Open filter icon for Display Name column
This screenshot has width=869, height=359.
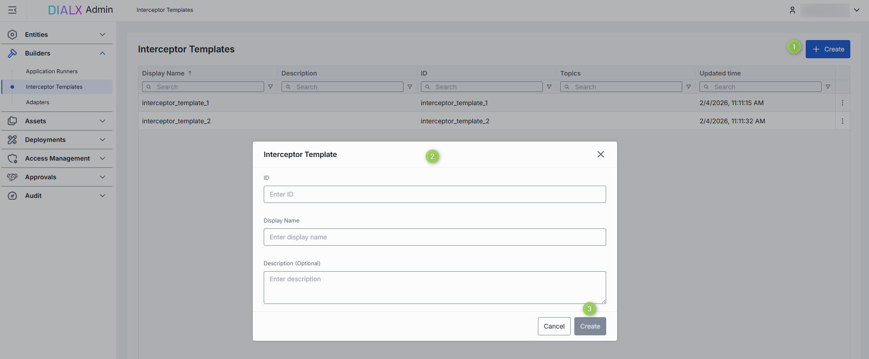pos(271,87)
